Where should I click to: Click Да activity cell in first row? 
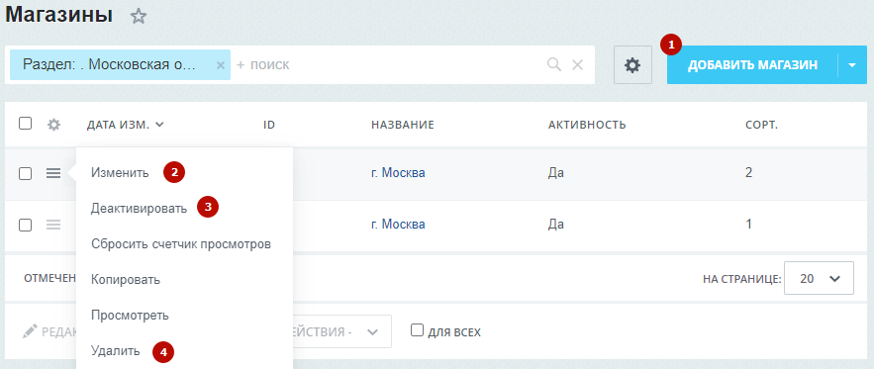pyautogui.click(x=555, y=173)
